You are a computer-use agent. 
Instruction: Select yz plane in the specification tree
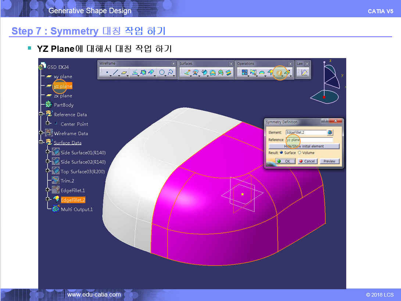click(63, 86)
